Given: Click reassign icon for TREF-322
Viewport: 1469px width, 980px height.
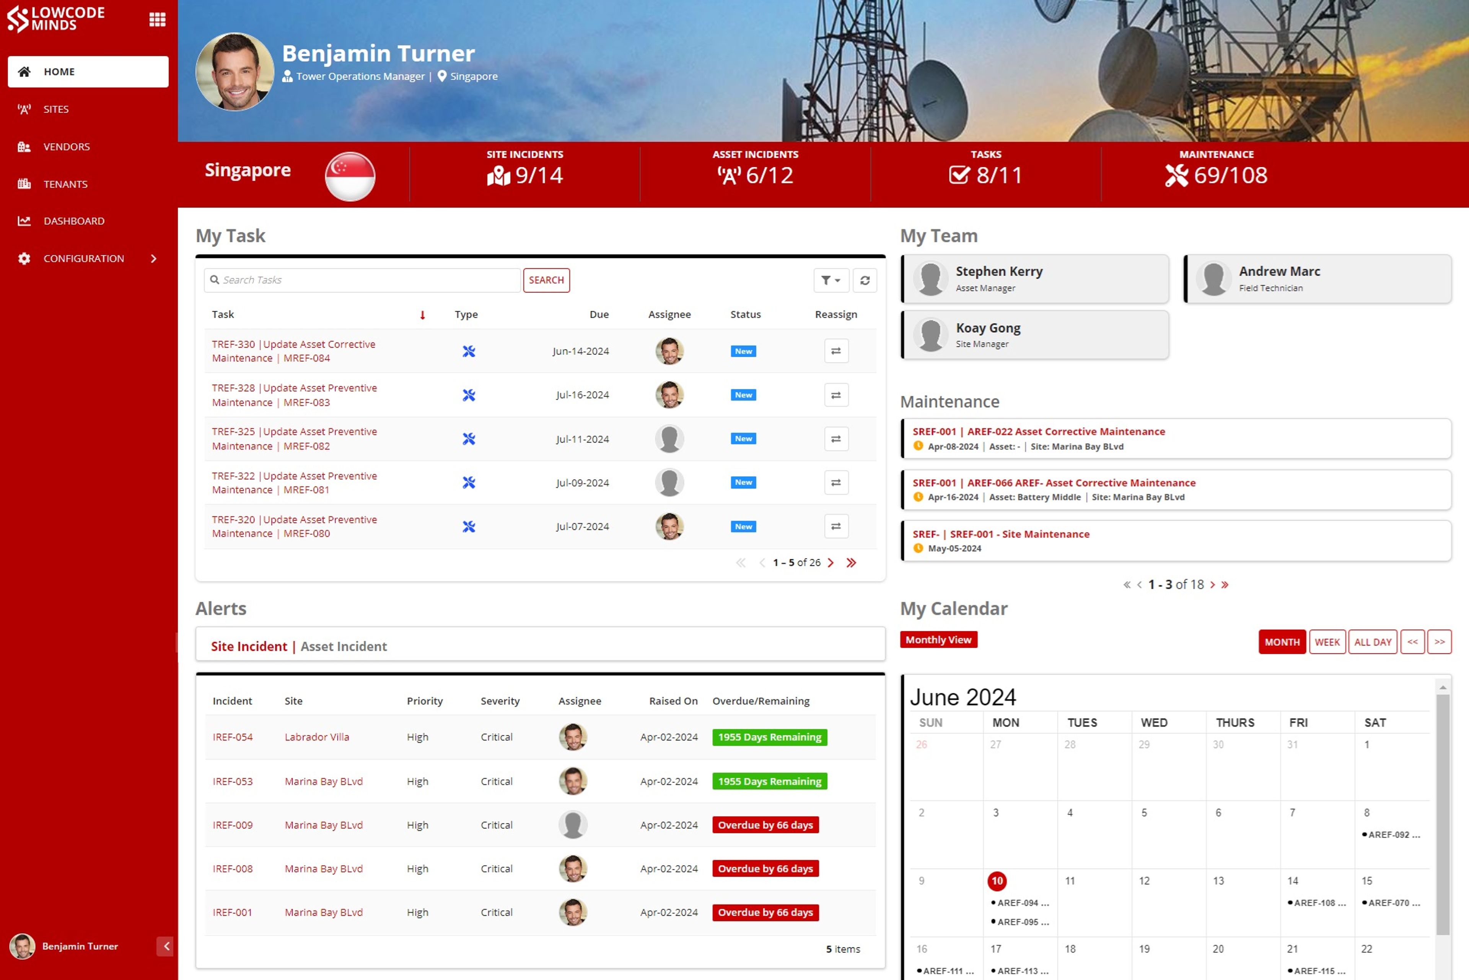Looking at the screenshot, I should pyautogui.click(x=836, y=483).
